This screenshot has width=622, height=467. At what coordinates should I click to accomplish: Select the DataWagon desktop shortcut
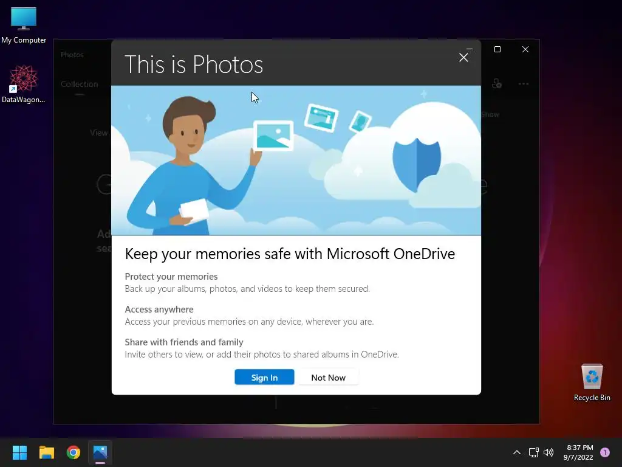click(x=24, y=84)
